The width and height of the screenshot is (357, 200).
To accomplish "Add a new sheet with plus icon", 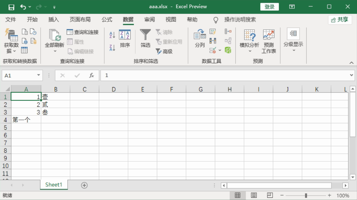I will (84, 185).
